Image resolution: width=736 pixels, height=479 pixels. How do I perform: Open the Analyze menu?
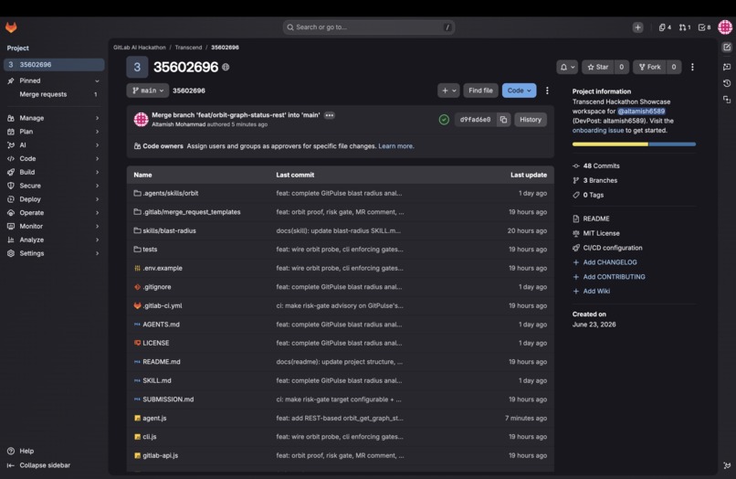coord(54,239)
